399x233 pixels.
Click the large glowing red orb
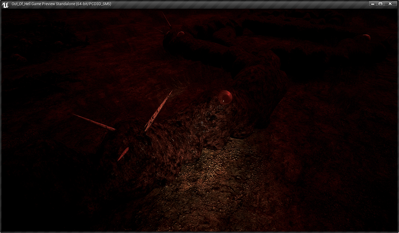coord(225,97)
